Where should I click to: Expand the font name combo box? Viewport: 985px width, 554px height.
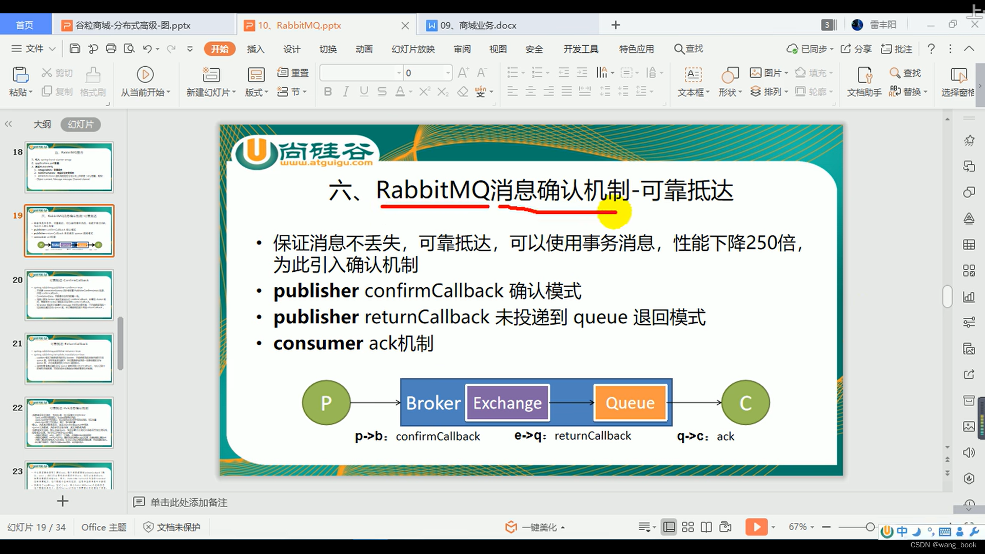click(399, 73)
